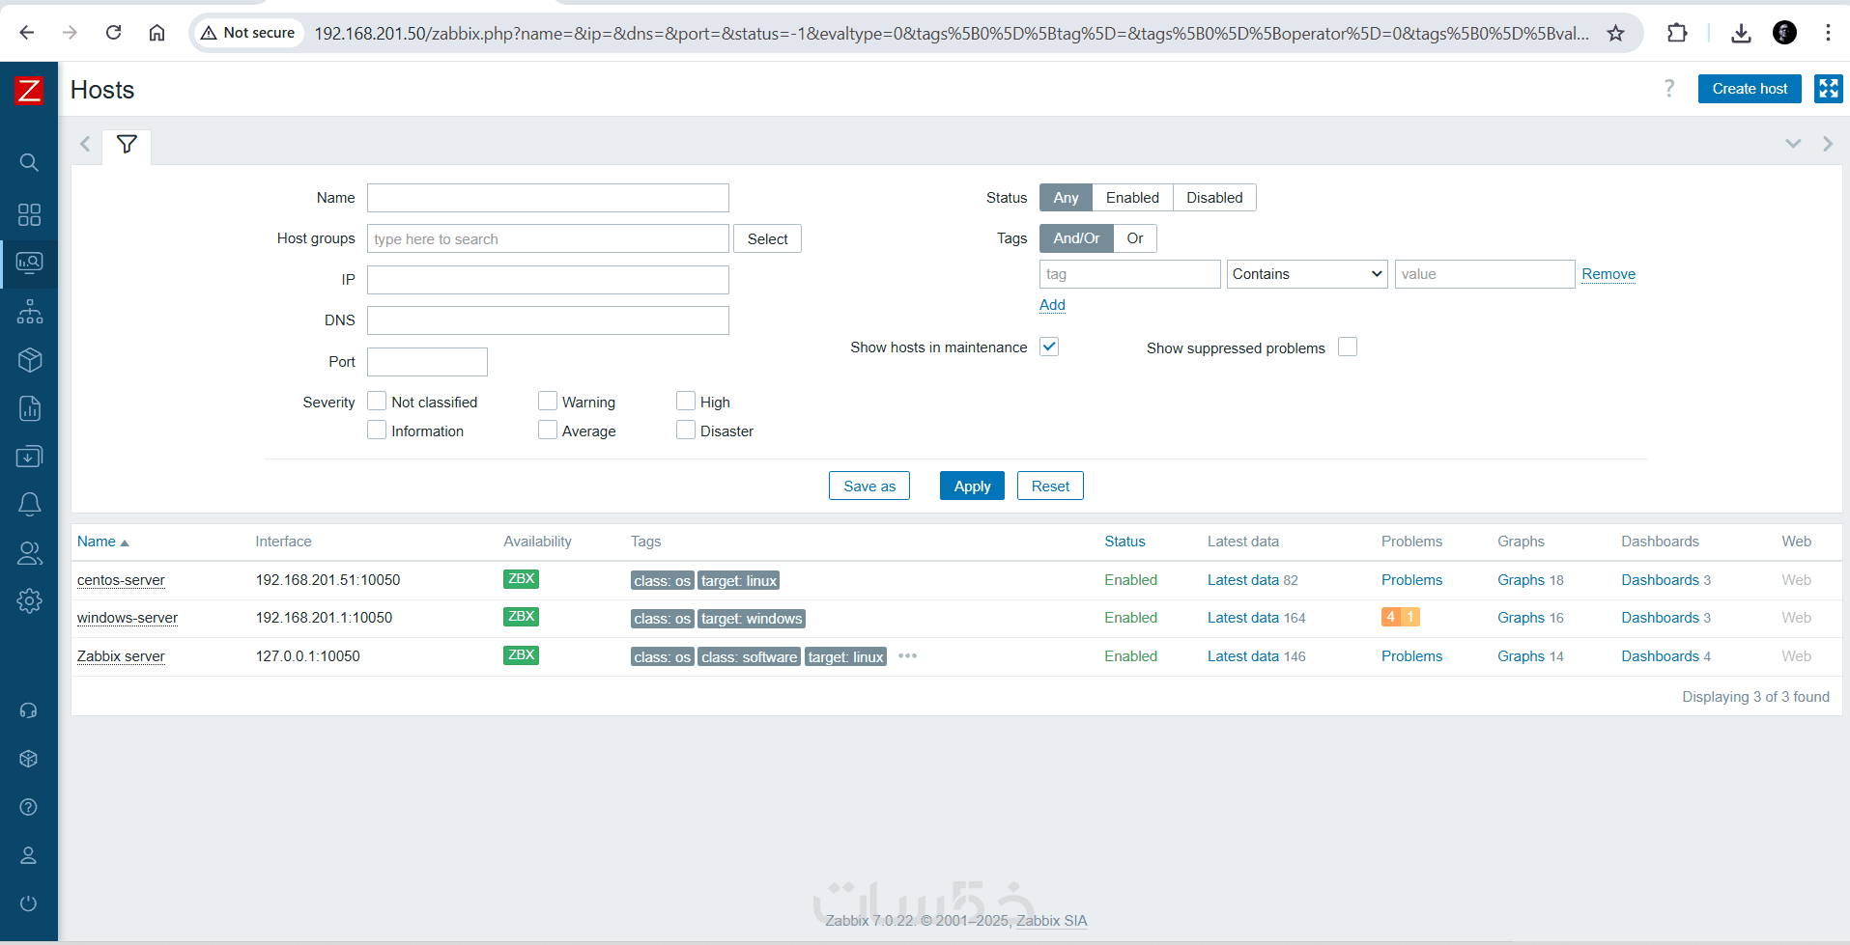Check the Information severity box

[377, 430]
